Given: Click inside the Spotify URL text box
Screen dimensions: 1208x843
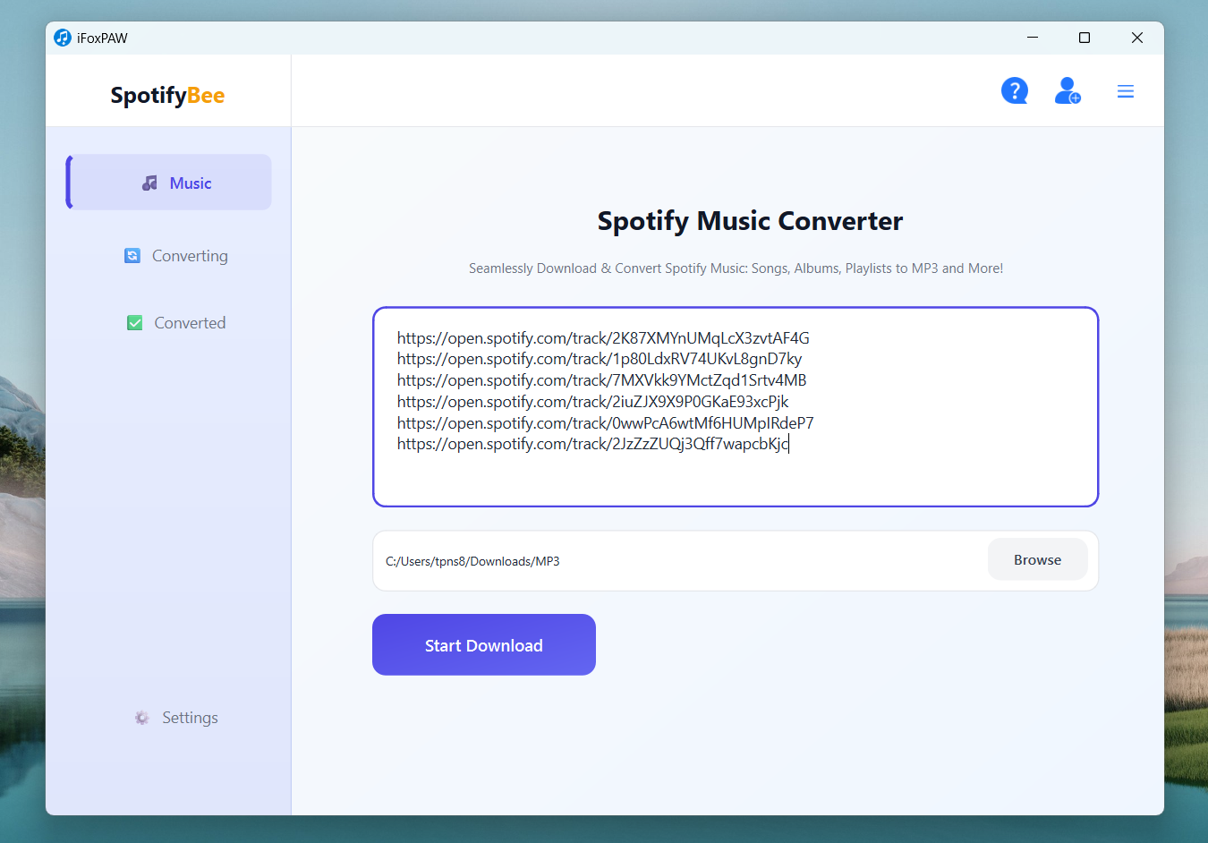Looking at the screenshot, I should click(735, 474).
